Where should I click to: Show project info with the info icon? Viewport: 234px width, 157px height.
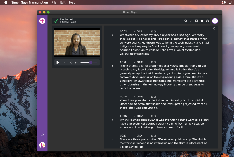point(202,21)
